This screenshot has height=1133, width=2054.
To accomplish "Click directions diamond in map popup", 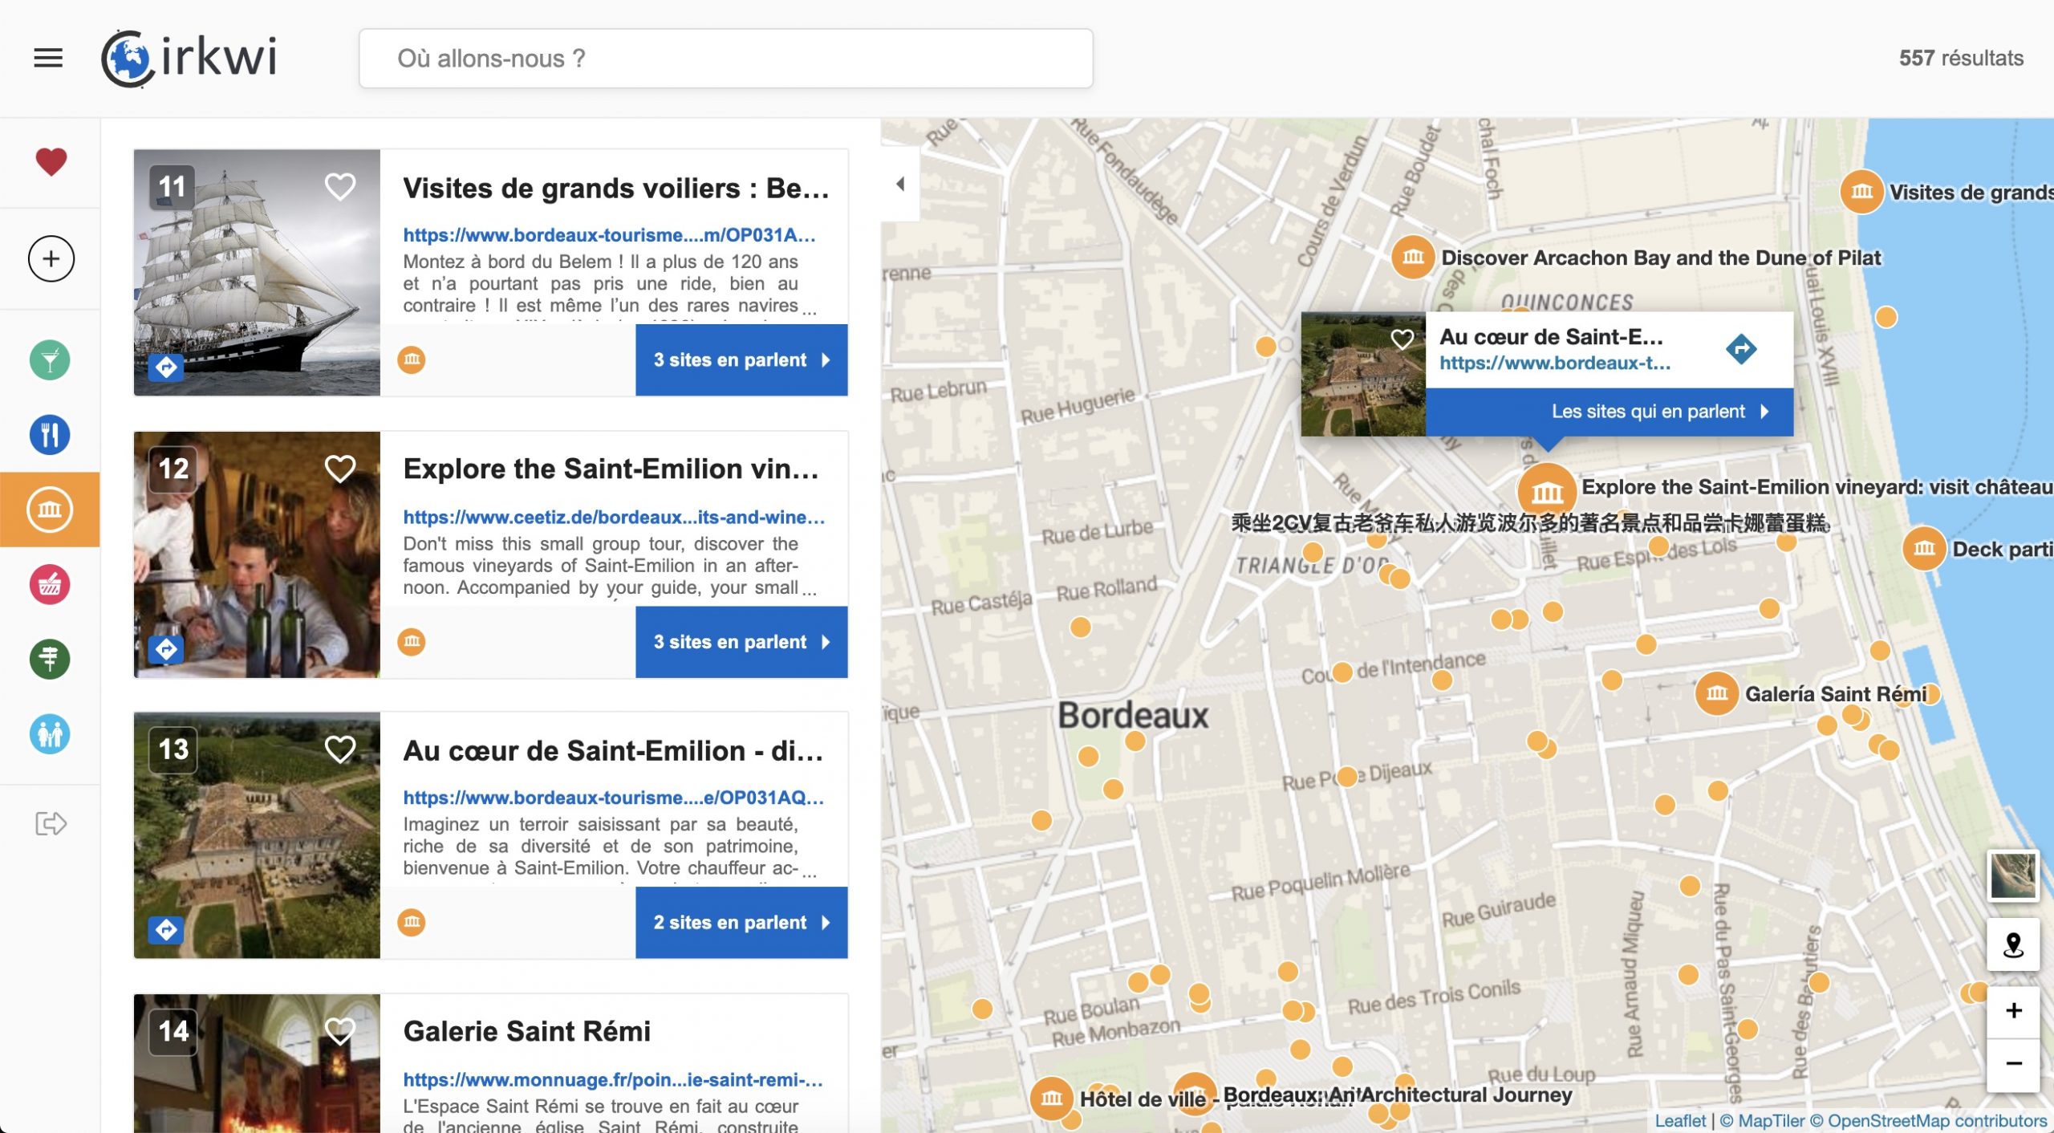I will pyautogui.click(x=1741, y=348).
